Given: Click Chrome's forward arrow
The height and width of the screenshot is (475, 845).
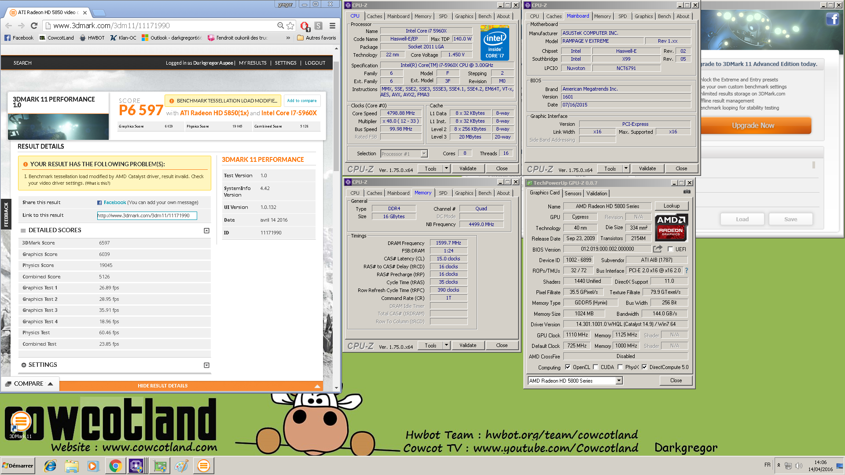Looking at the screenshot, I should (x=21, y=26).
